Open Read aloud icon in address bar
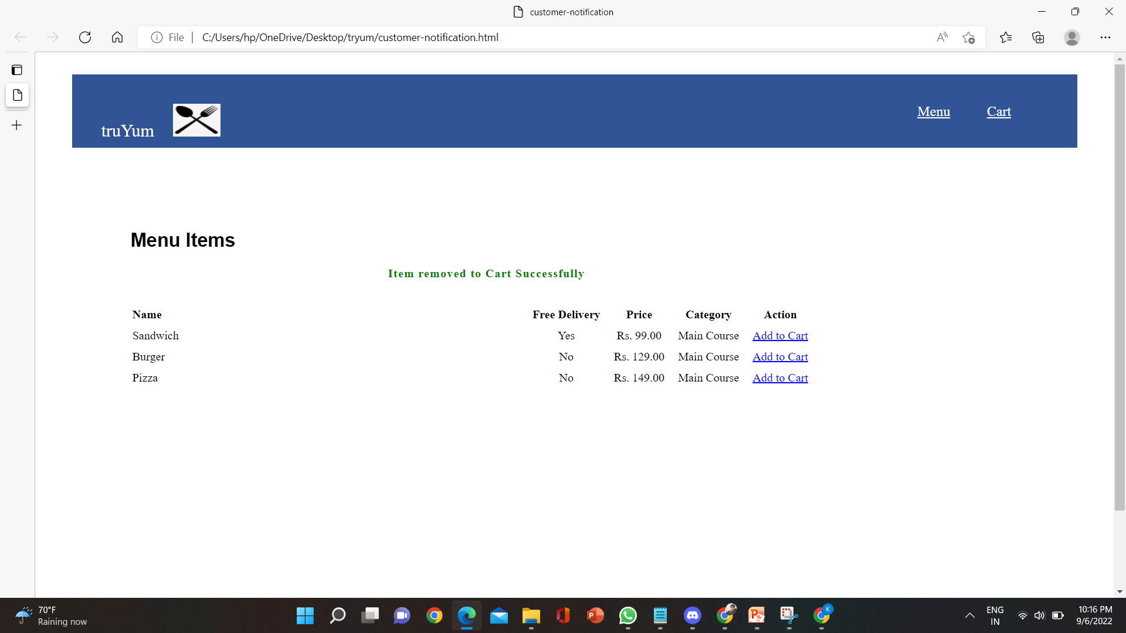 point(942,38)
